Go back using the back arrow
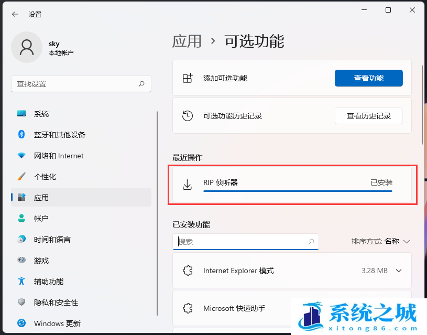Screen dimensions: 427x335 click(x=15, y=14)
